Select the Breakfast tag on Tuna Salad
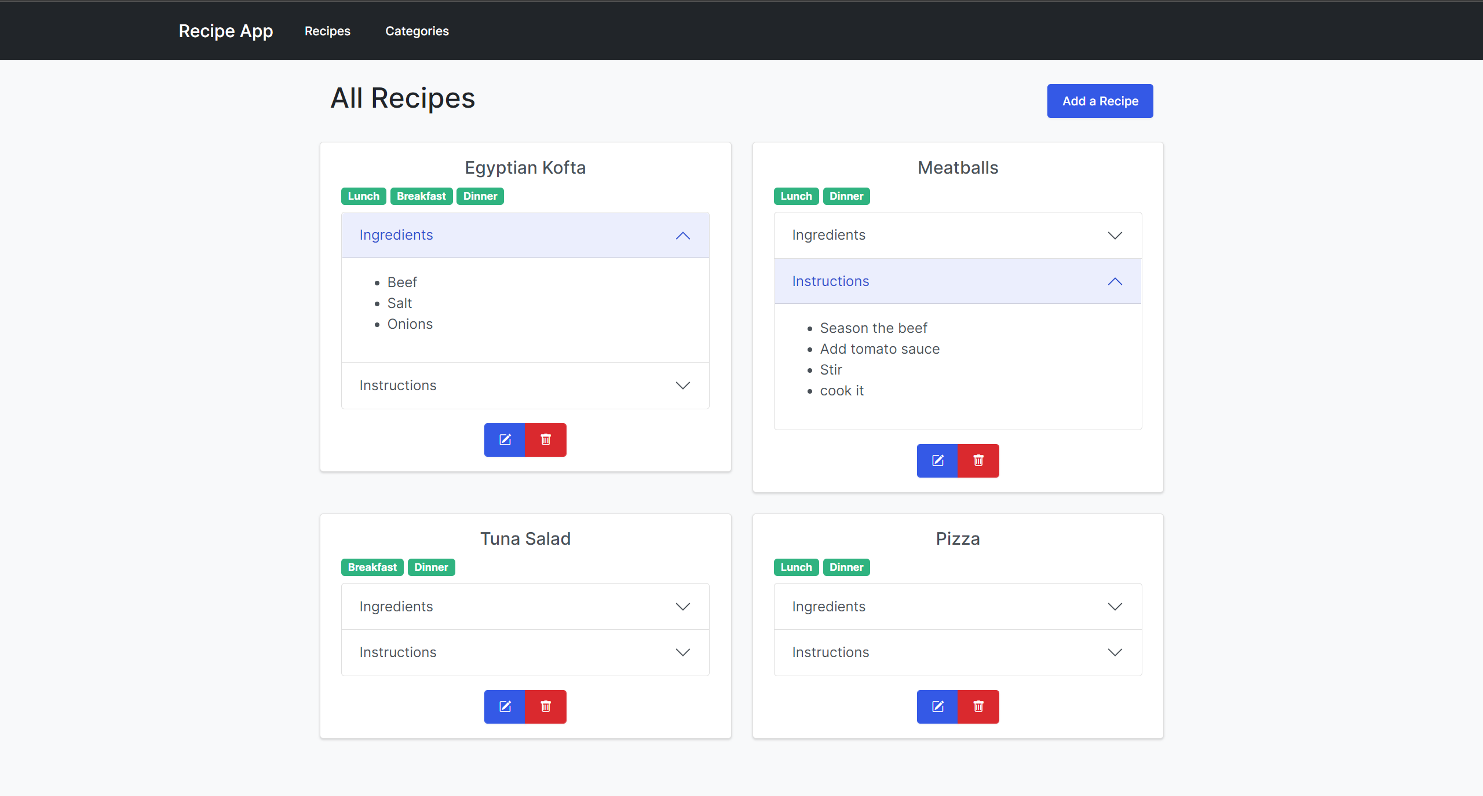 (x=372, y=567)
